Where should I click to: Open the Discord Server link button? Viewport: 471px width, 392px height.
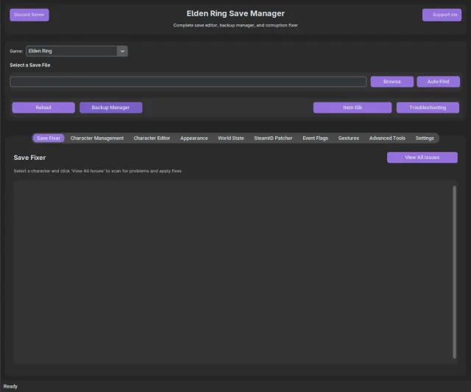(29, 15)
